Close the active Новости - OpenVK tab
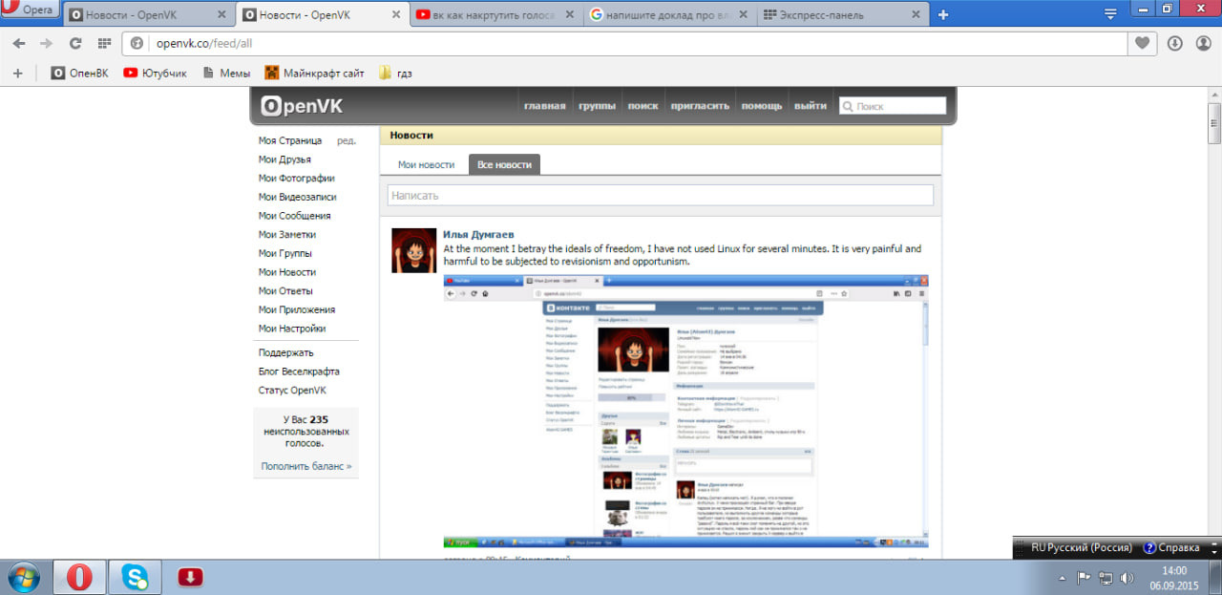 point(397,15)
